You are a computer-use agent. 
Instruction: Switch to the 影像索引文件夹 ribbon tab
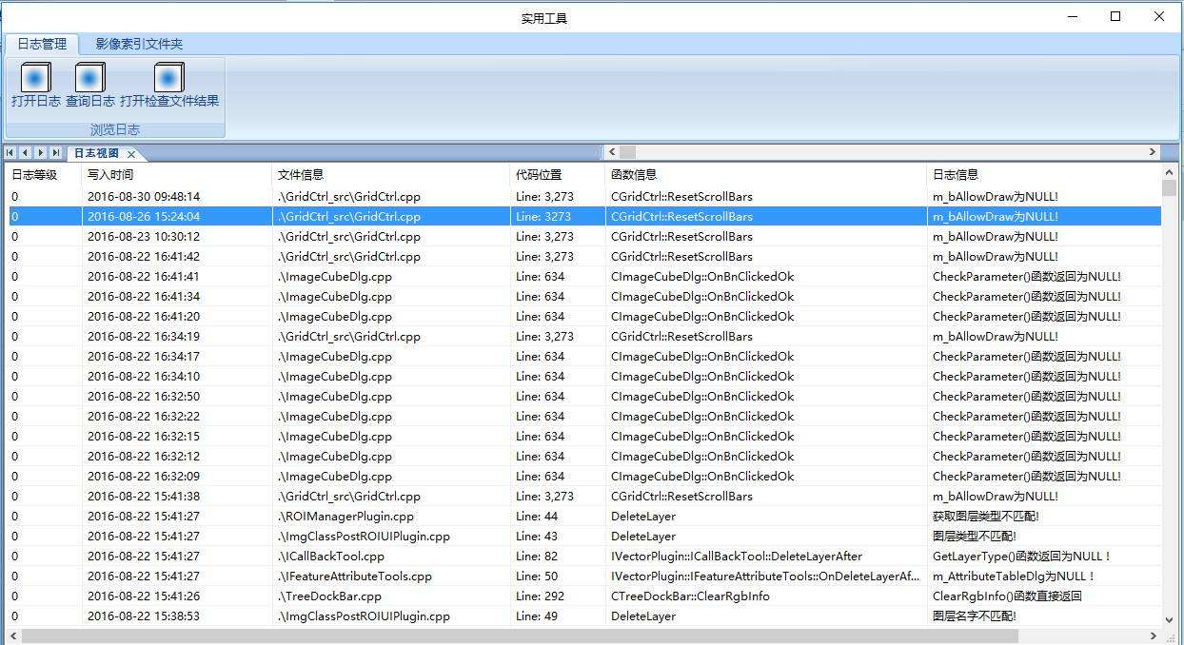139,44
